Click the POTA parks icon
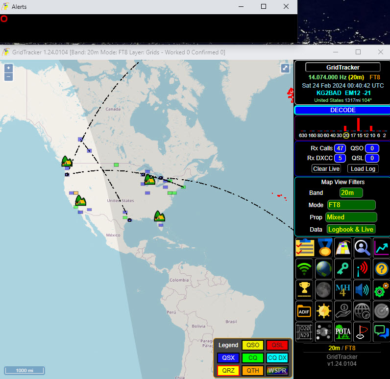Image resolution: width=390 pixels, height=379 pixels. coord(343,332)
